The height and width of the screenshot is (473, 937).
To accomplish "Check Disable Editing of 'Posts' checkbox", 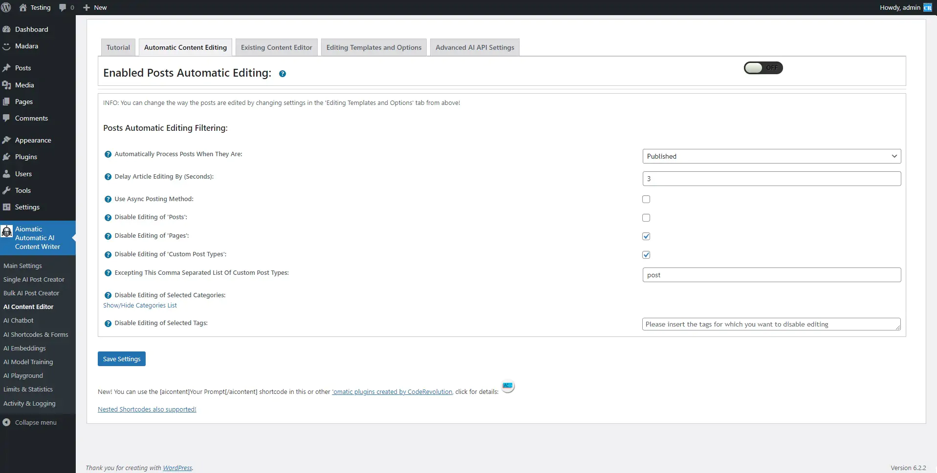I will pos(646,218).
